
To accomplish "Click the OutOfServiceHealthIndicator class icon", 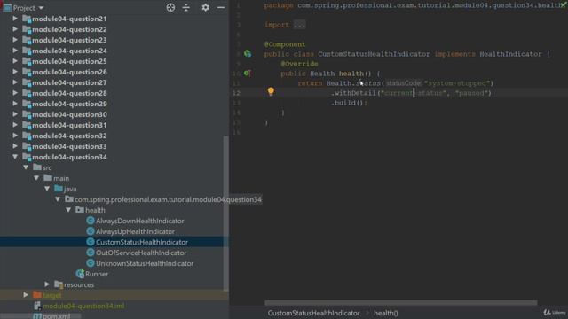I will (x=91, y=253).
